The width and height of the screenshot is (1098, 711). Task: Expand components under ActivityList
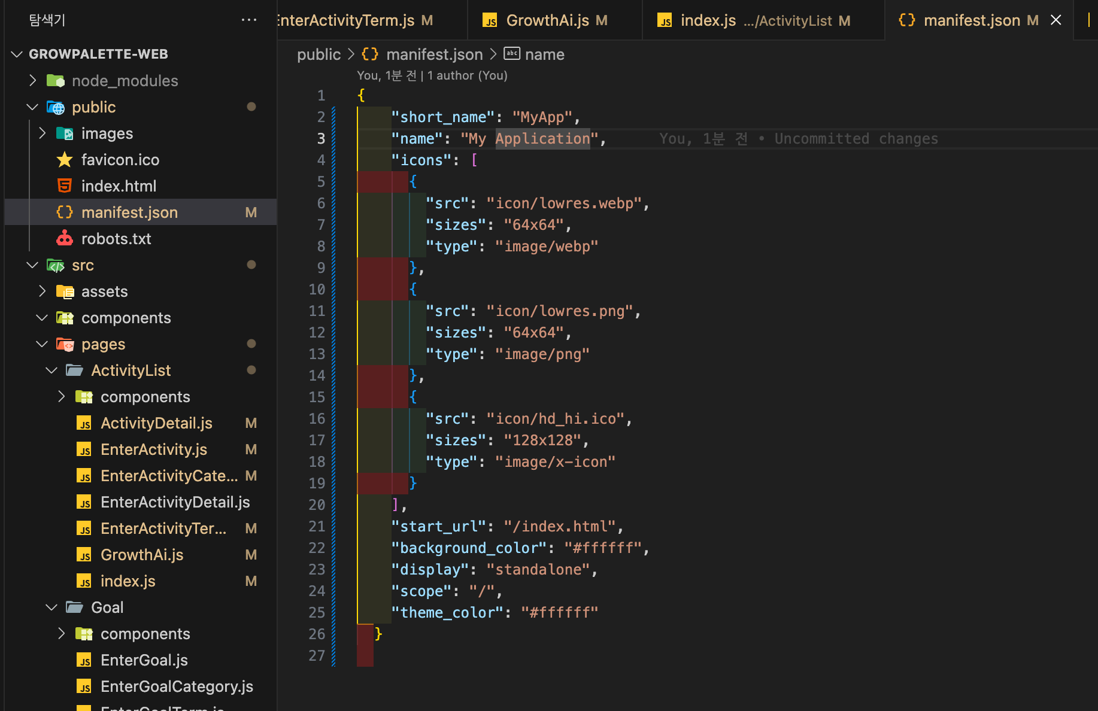click(60, 396)
